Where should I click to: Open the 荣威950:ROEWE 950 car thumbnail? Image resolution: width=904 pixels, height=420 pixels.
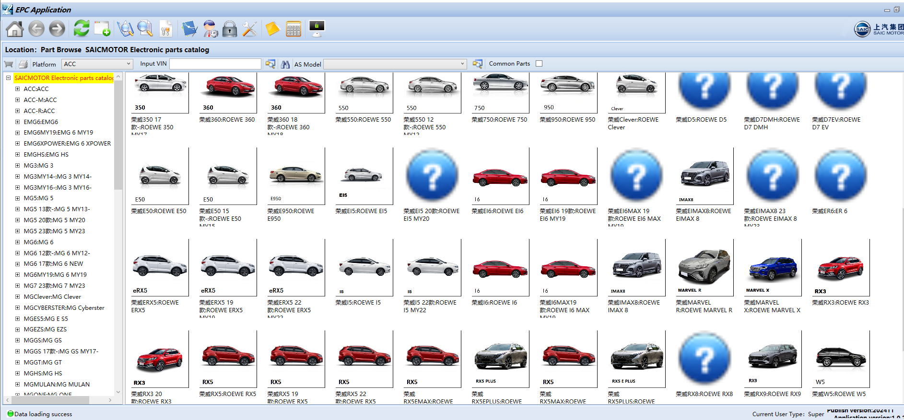569,93
